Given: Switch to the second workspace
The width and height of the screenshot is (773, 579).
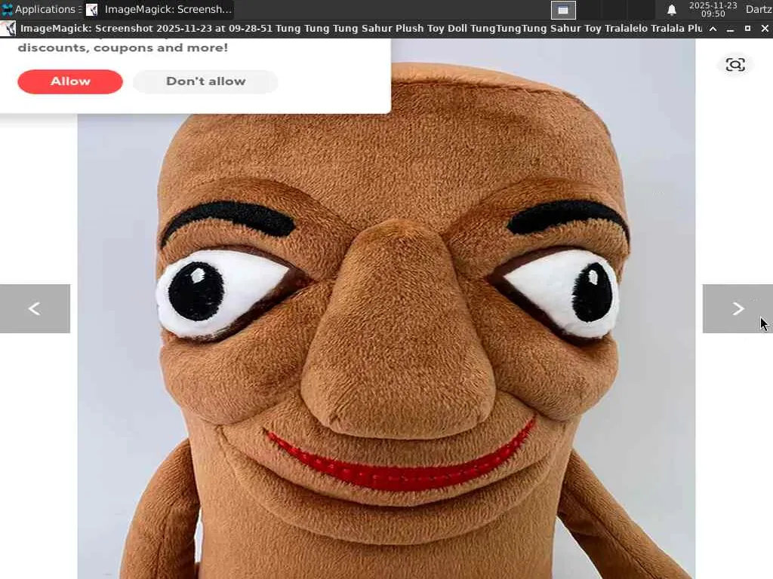Looking at the screenshot, I should pos(589,10).
